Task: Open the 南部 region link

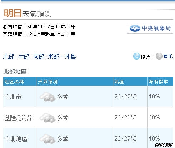Action: [39, 57]
